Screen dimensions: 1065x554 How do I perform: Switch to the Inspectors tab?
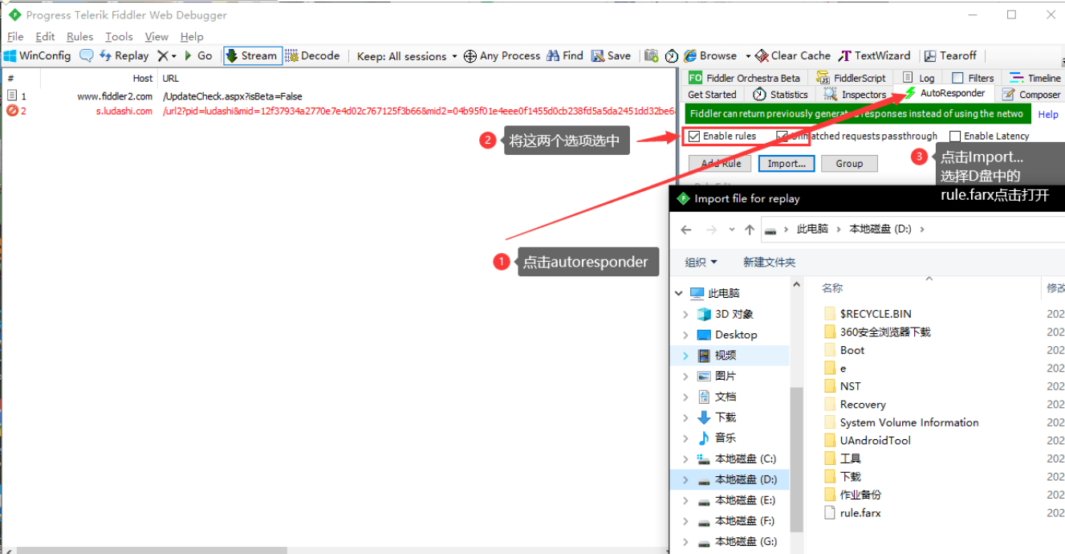(855, 95)
